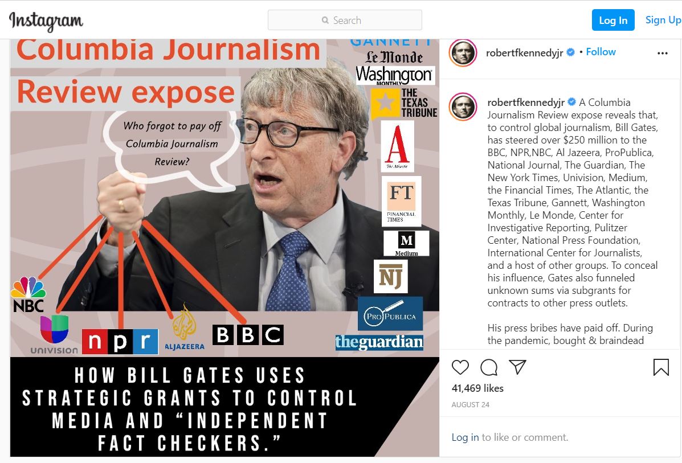Click the Log In button

(613, 20)
